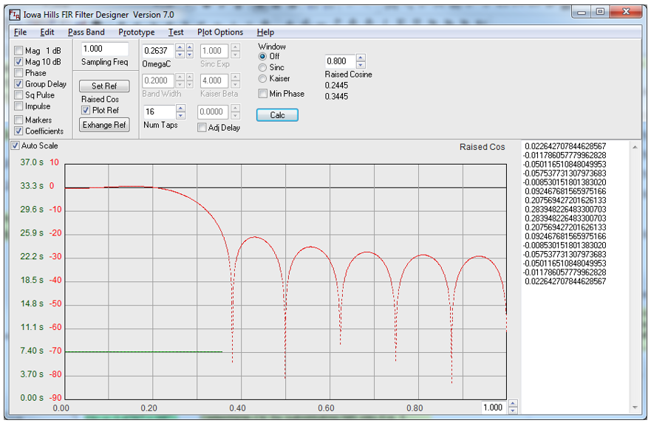
Task: Click the OmegaC value field
Action: click(x=158, y=51)
